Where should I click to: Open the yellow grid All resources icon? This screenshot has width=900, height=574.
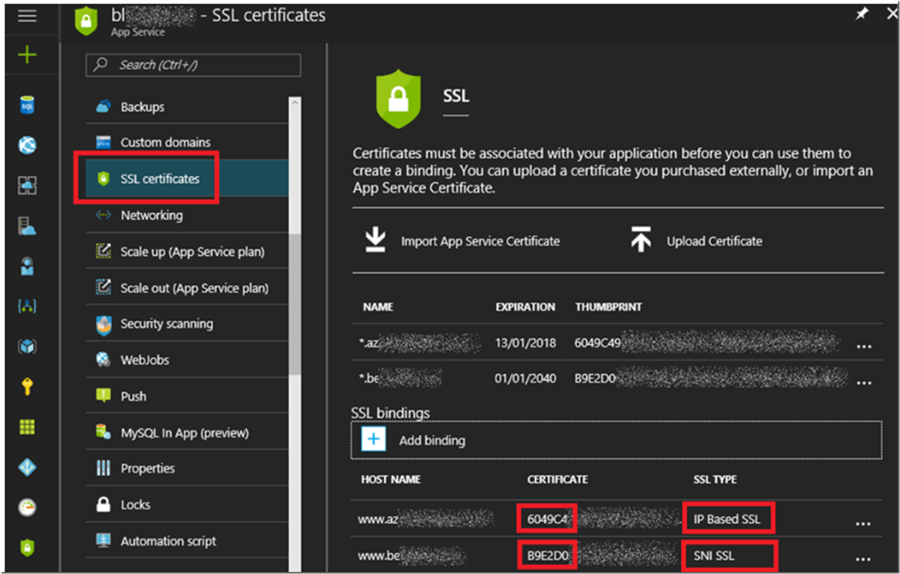pyautogui.click(x=27, y=427)
